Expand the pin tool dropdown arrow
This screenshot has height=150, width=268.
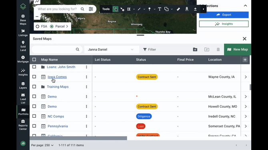(x=154, y=9)
